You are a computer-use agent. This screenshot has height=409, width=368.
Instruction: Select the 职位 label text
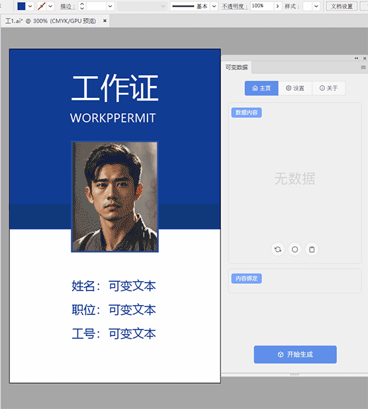tap(86, 310)
